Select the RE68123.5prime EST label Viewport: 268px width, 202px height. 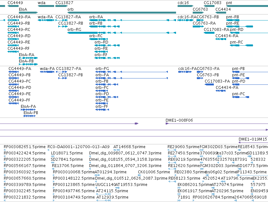[184, 178]
